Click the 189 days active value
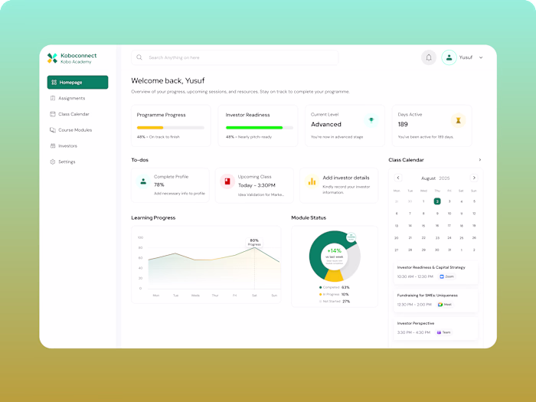 coord(403,124)
